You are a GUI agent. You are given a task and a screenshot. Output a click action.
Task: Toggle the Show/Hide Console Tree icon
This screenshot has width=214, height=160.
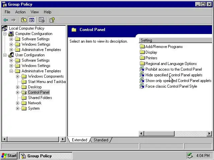32,20
